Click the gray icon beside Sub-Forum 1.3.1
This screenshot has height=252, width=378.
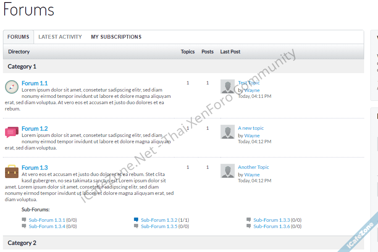coord(24,220)
